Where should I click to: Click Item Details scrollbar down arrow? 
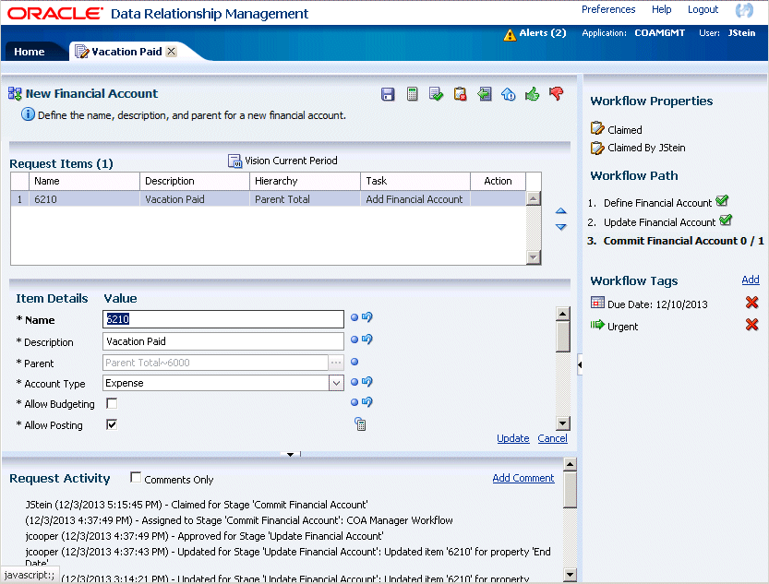coord(563,423)
